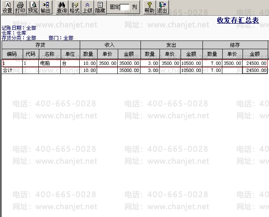This screenshot has width=269, height=217.
Task: Open the 设置 settings tool
Action: [7, 7]
